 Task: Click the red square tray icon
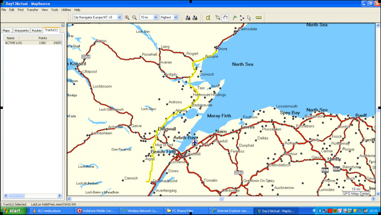(x=330, y=211)
